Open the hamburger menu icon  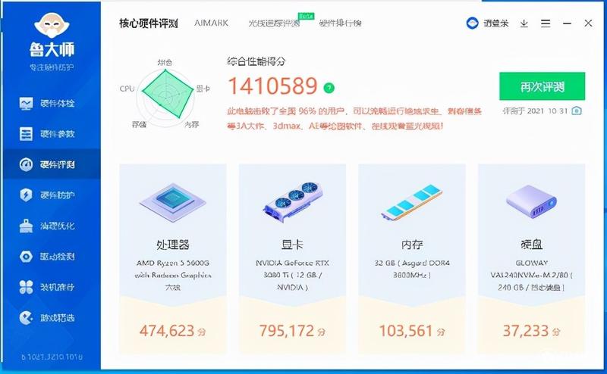coord(546,23)
